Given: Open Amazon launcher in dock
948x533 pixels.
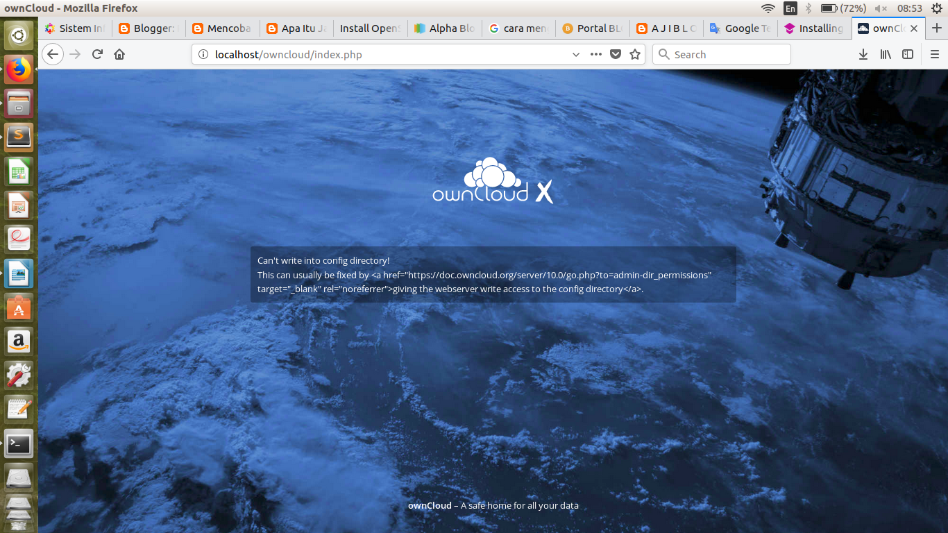Looking at the screenshot, I should point(19,341).
